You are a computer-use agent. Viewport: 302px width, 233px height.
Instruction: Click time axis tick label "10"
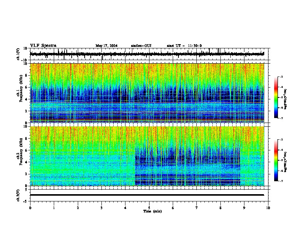pos(268,208)
